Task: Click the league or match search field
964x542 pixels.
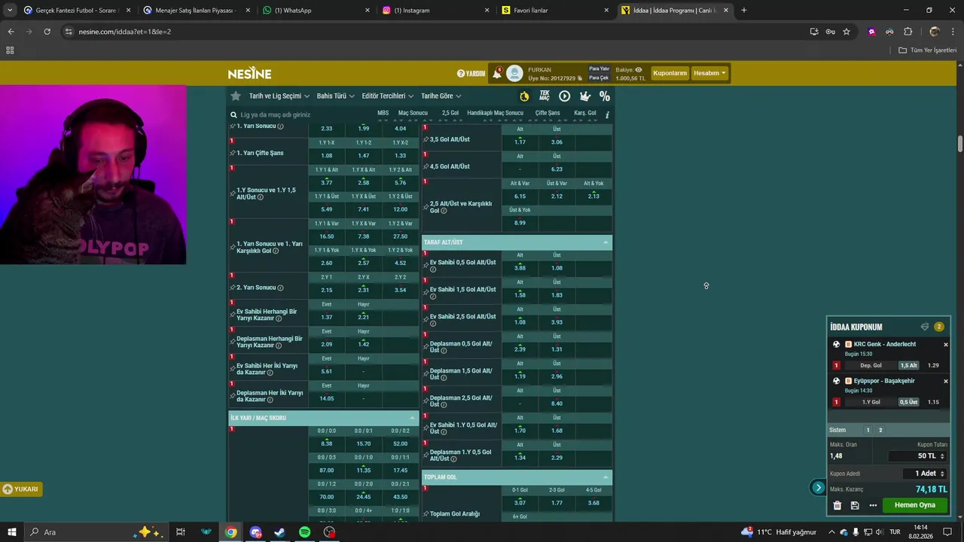Action: 301,114
